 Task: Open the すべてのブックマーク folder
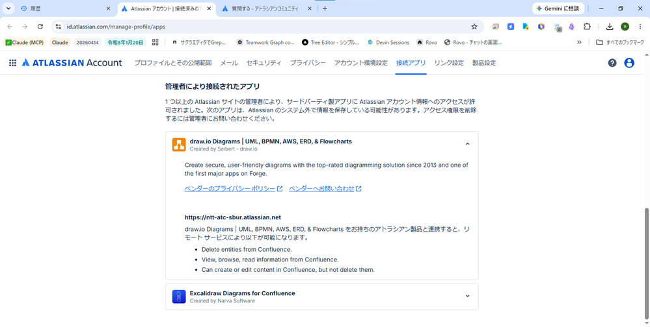(620, 42)
